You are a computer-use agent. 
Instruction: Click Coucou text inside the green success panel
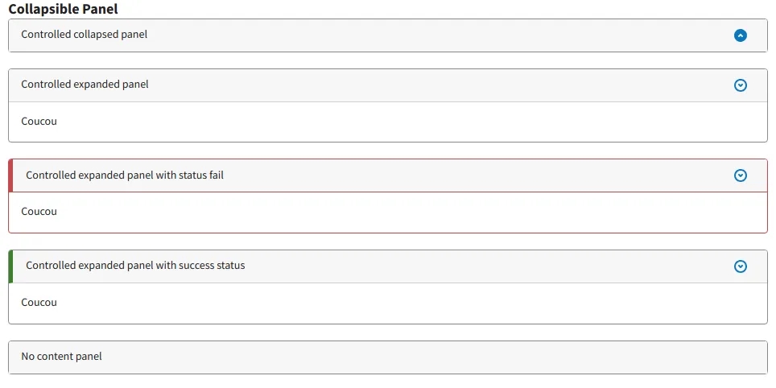click(39, 303)
